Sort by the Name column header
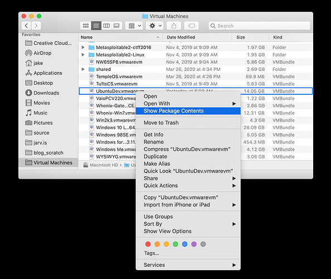Screen dimensions: 331x279 pos(120,37)
